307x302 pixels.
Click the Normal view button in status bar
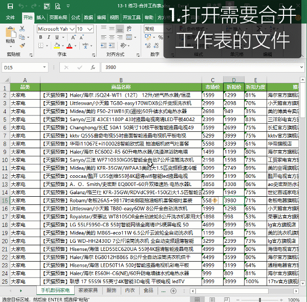pos(197,299)
